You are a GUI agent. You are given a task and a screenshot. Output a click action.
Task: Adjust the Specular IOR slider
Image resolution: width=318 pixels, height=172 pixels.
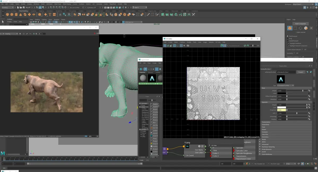tap(297, 113)
